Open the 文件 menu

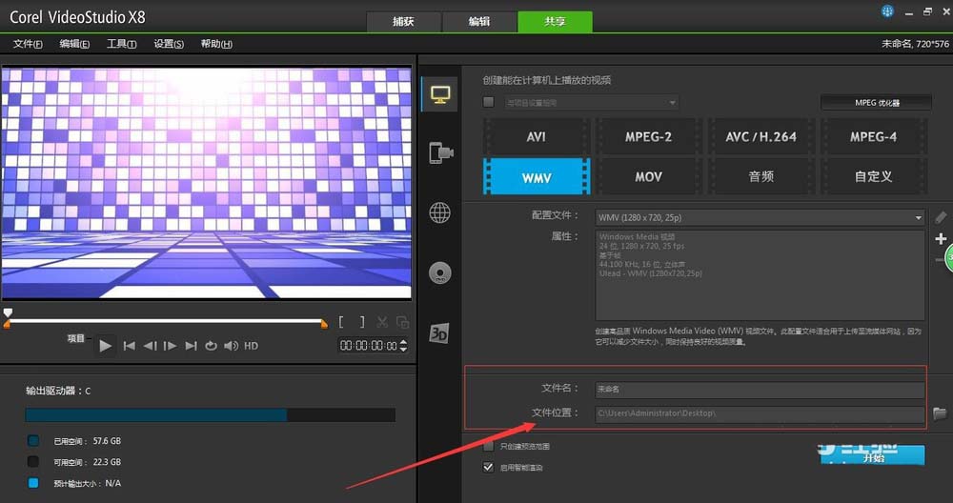pos(28,44)
